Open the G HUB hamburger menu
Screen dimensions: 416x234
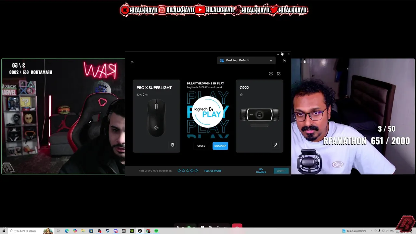coord(132,62)
